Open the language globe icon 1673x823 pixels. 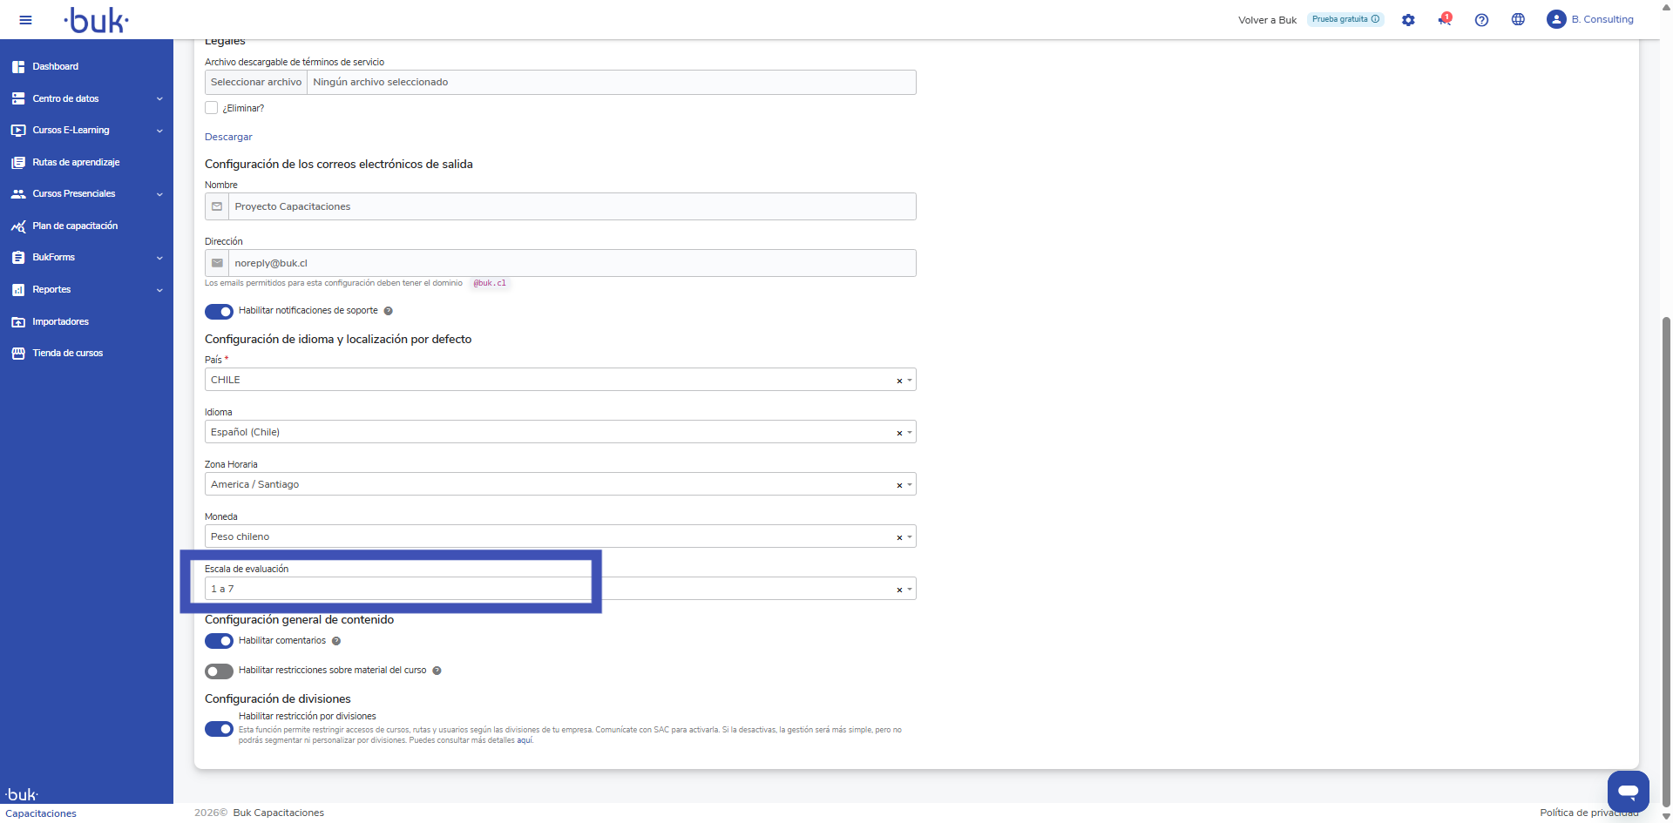1518,20
